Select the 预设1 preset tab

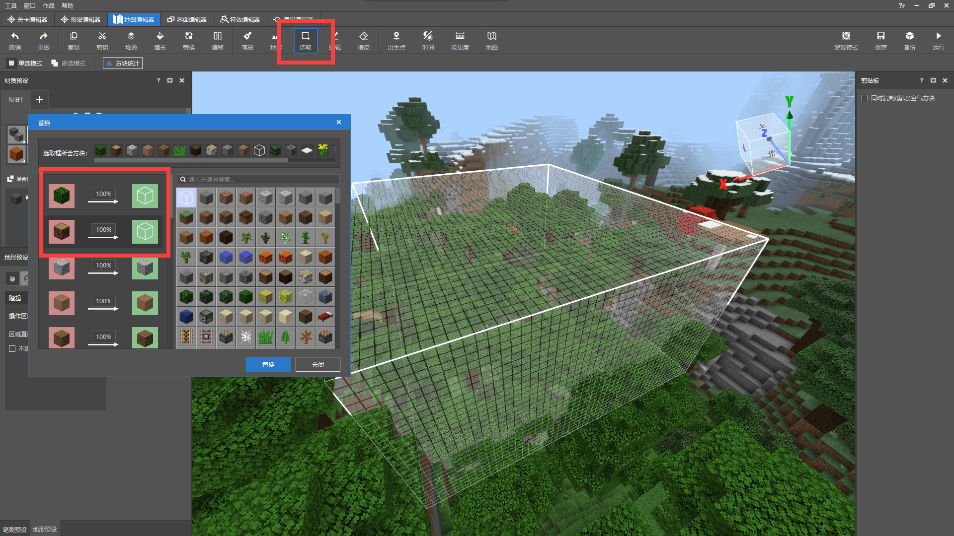pyautogui.click(x=15, y=99)
